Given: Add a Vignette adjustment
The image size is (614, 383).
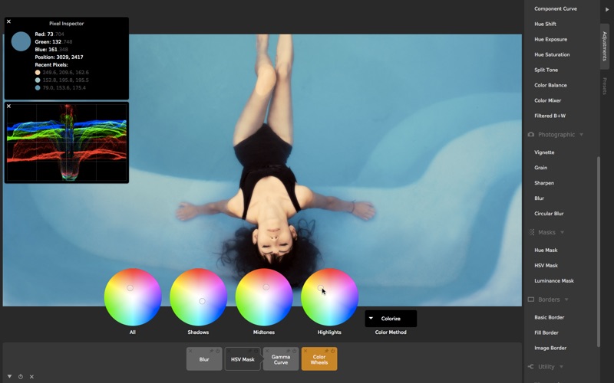Looking at the screenshot, I should pos(544,152).
